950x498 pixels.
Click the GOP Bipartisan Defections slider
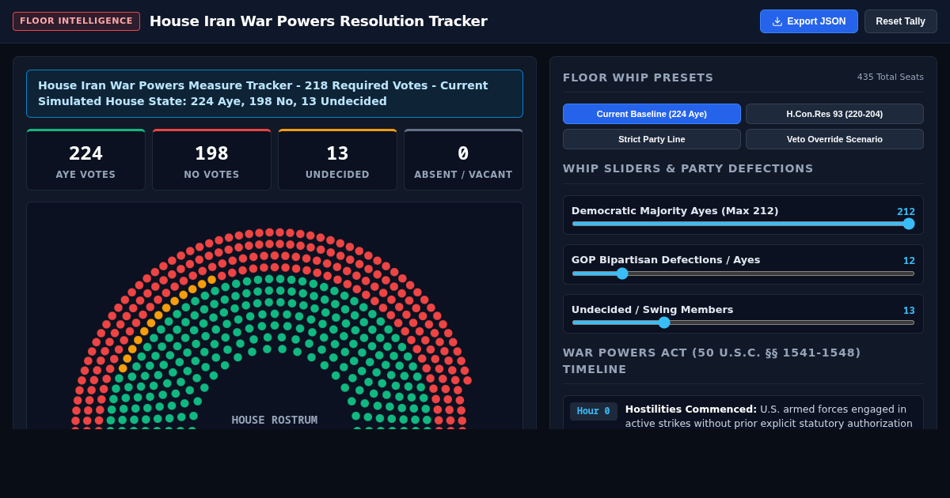click(x=743, y=274)
